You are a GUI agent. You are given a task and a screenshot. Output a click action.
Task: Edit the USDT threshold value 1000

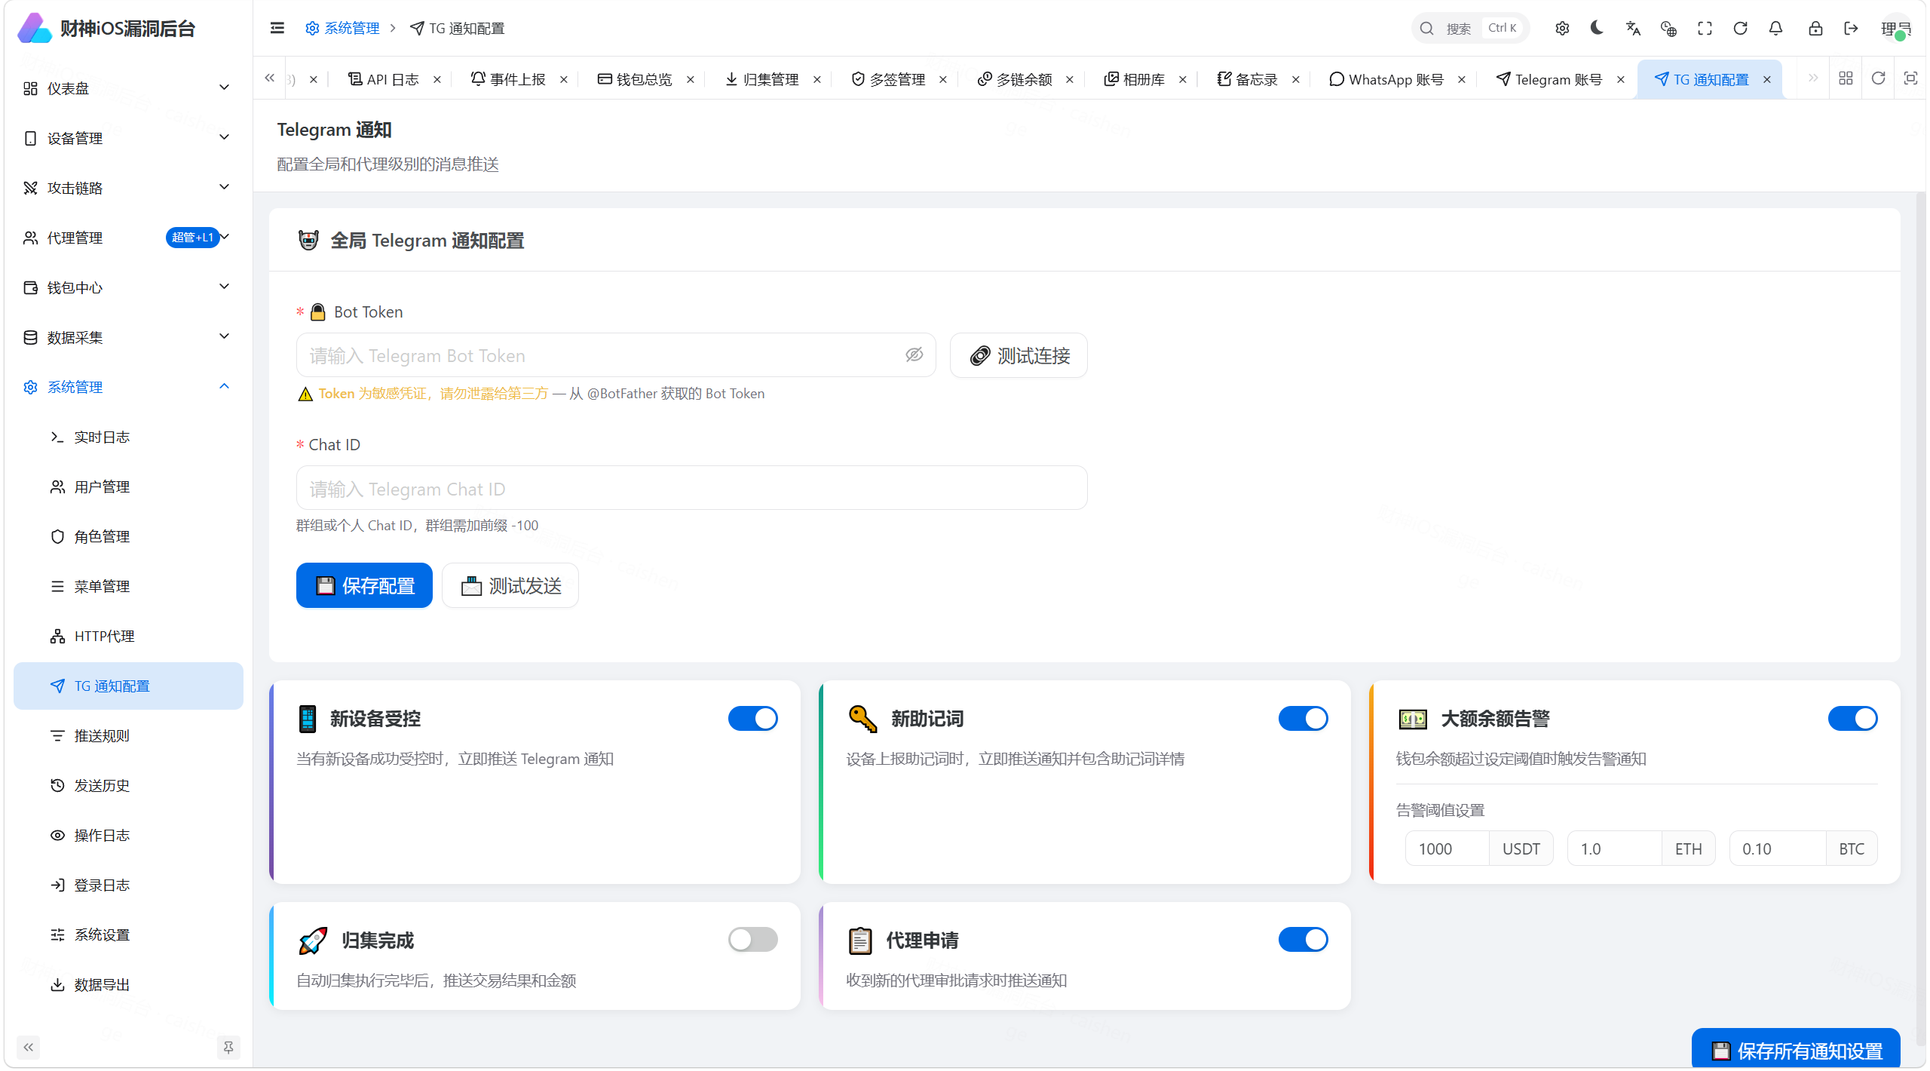[1446, 849]
